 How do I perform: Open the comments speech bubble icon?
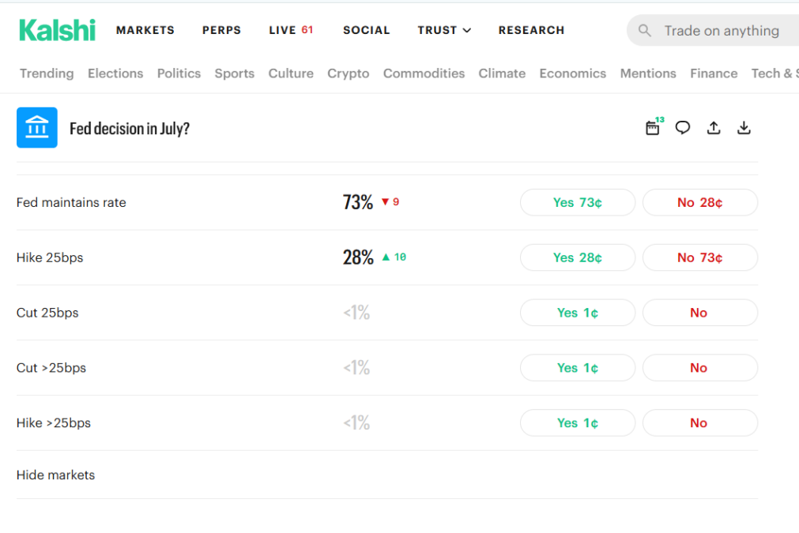tap(683, 127)
